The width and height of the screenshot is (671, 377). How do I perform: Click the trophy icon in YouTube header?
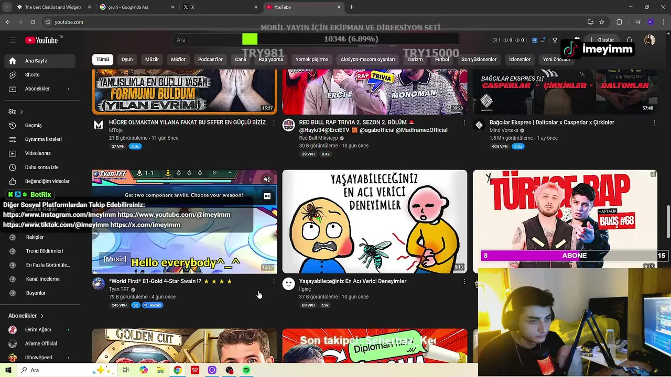(556, 40)
